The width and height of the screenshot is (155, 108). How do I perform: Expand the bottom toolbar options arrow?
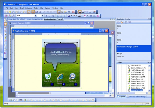(95, 100)
